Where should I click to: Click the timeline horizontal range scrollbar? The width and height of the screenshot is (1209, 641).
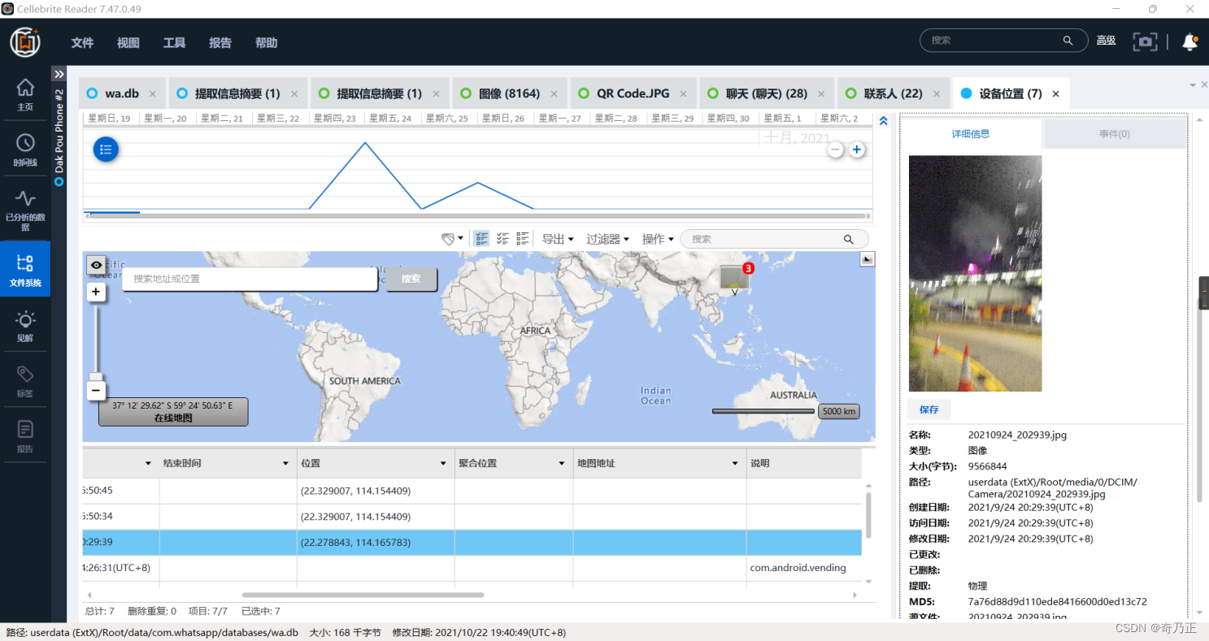tap(476, 216)
